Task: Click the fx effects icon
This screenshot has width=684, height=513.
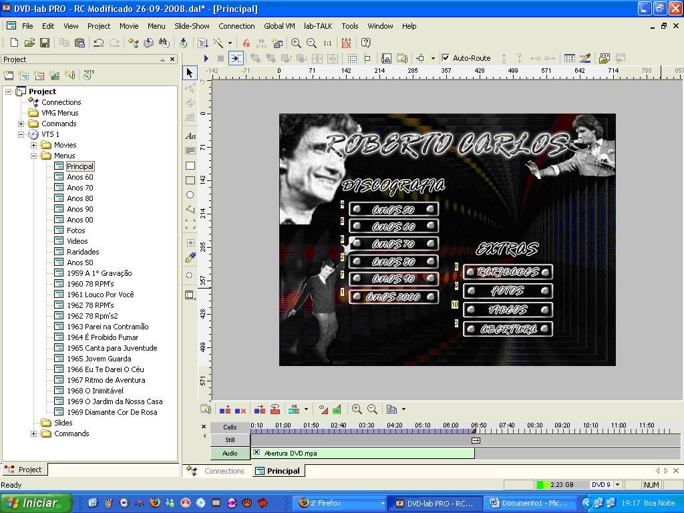Action: [246, 43]
